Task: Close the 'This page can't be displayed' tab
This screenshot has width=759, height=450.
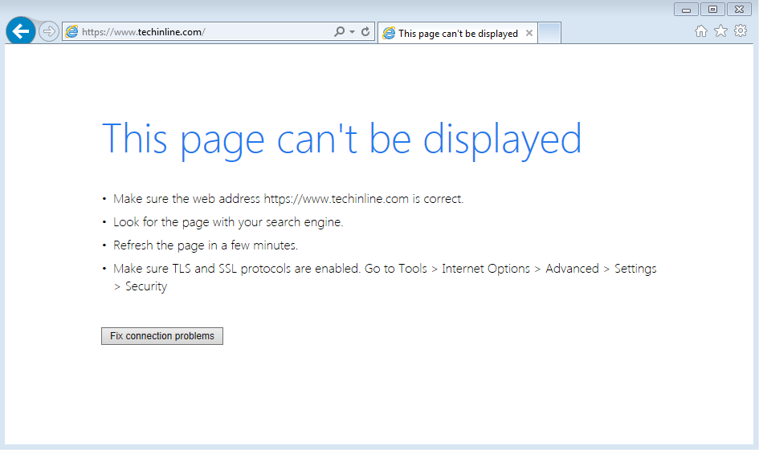Action: coord(529,33)
